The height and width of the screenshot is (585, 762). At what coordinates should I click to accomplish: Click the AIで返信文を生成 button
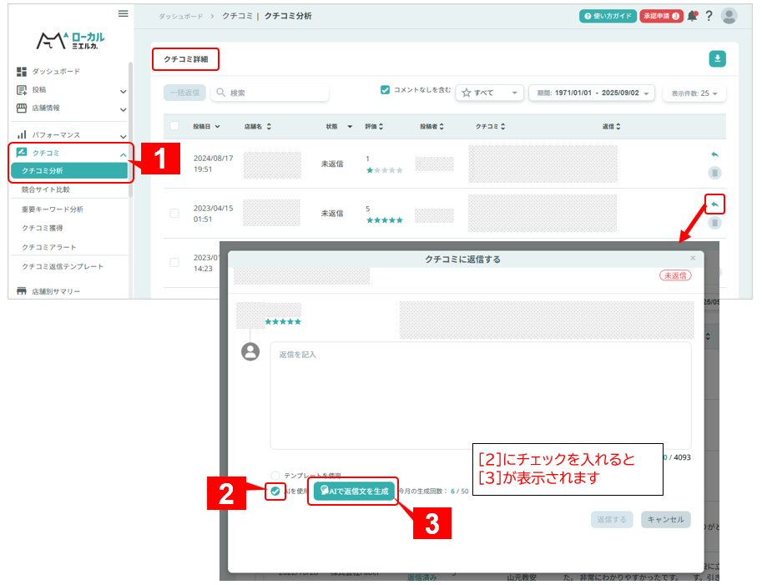[354, 492]
